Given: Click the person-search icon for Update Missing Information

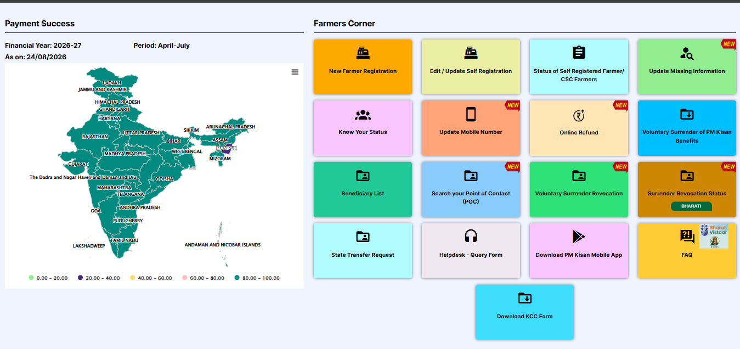Looking at the screenshot, I should point(687,53).
